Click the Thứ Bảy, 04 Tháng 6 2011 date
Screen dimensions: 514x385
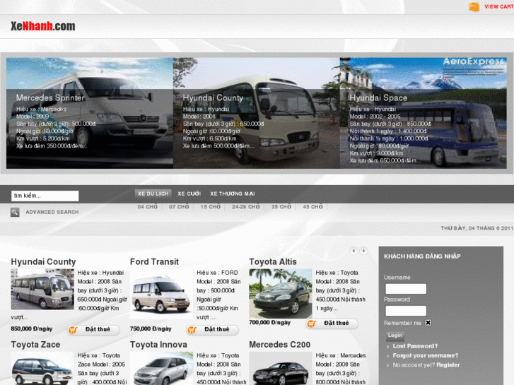coord(477,228)
